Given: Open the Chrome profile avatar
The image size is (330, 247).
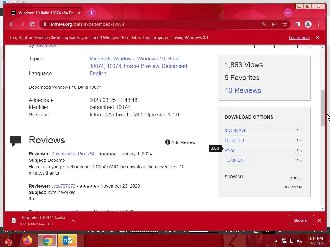Looking at the screenshot, I should point(308,24).
